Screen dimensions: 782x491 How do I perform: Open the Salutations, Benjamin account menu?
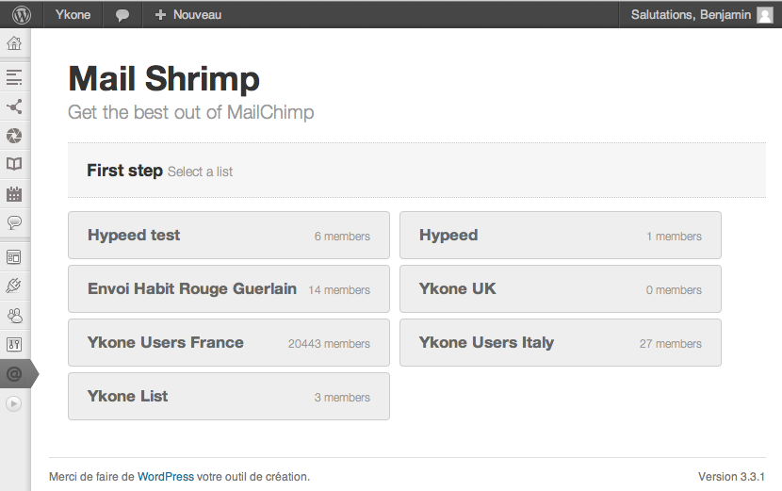[700, 14]
